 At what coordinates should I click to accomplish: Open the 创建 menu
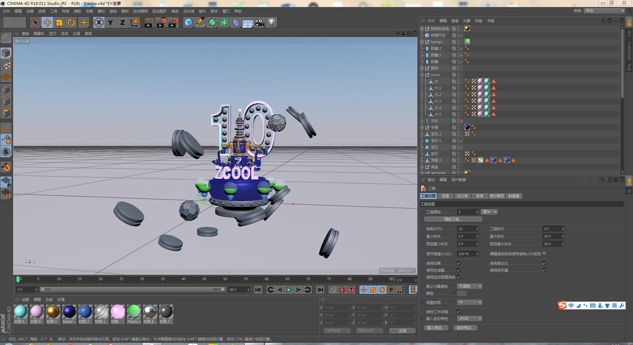30,11
